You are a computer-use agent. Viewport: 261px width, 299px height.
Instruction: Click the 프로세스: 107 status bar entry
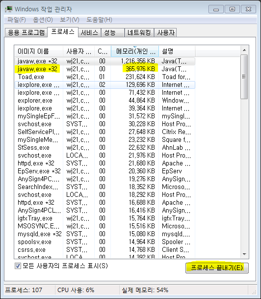pyautogui.click(x=24, y=290)
